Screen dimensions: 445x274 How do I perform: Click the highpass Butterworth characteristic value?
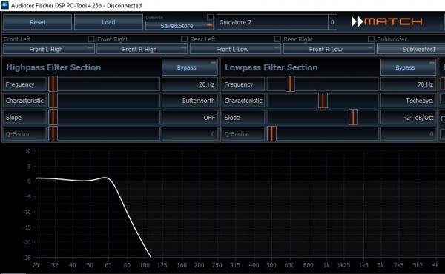tap(190, 101)
